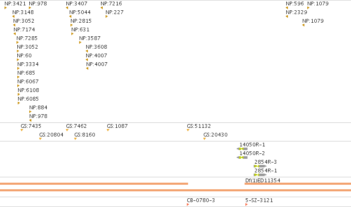Select the 2854R-1 label
Screen dimensions: 351x207
[x=266, y=171]
